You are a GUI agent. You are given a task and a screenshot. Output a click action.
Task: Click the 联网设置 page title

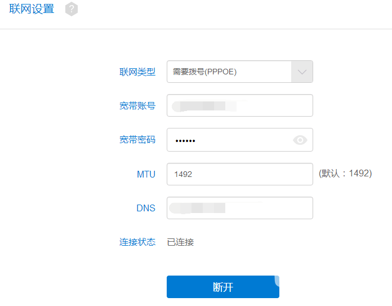click(32, 9)
